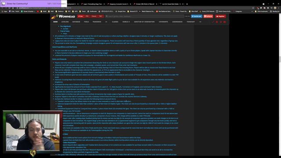Image resolution: width=281 pixels, height=158 pixels.
Task: Open the Reading list panel
Action: tap(275, 11)
